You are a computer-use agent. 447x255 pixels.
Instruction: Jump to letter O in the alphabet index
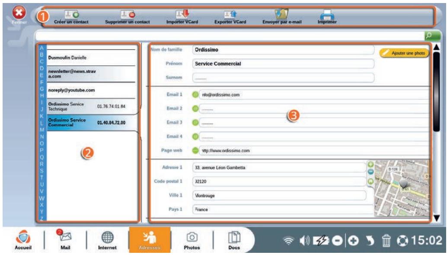pyautogui.click(x=42, y=144)
